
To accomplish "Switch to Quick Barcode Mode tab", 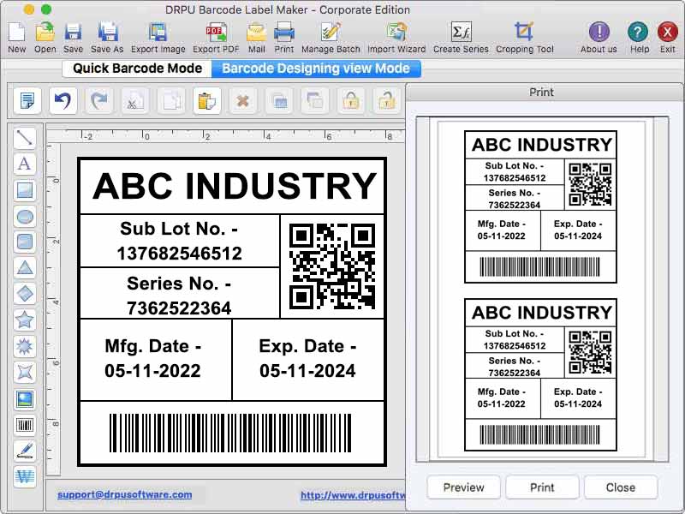I will click(x=135, y=69).
